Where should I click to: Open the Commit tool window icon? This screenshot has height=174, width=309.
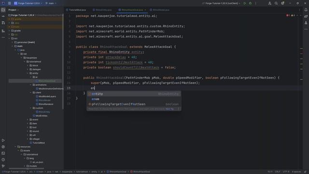3,16
